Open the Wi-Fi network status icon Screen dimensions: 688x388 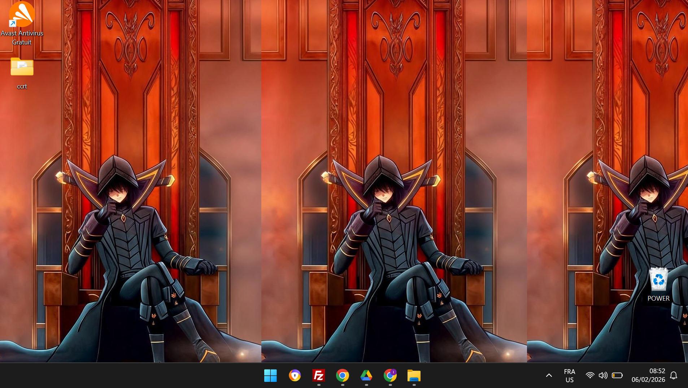coord(590,375)
